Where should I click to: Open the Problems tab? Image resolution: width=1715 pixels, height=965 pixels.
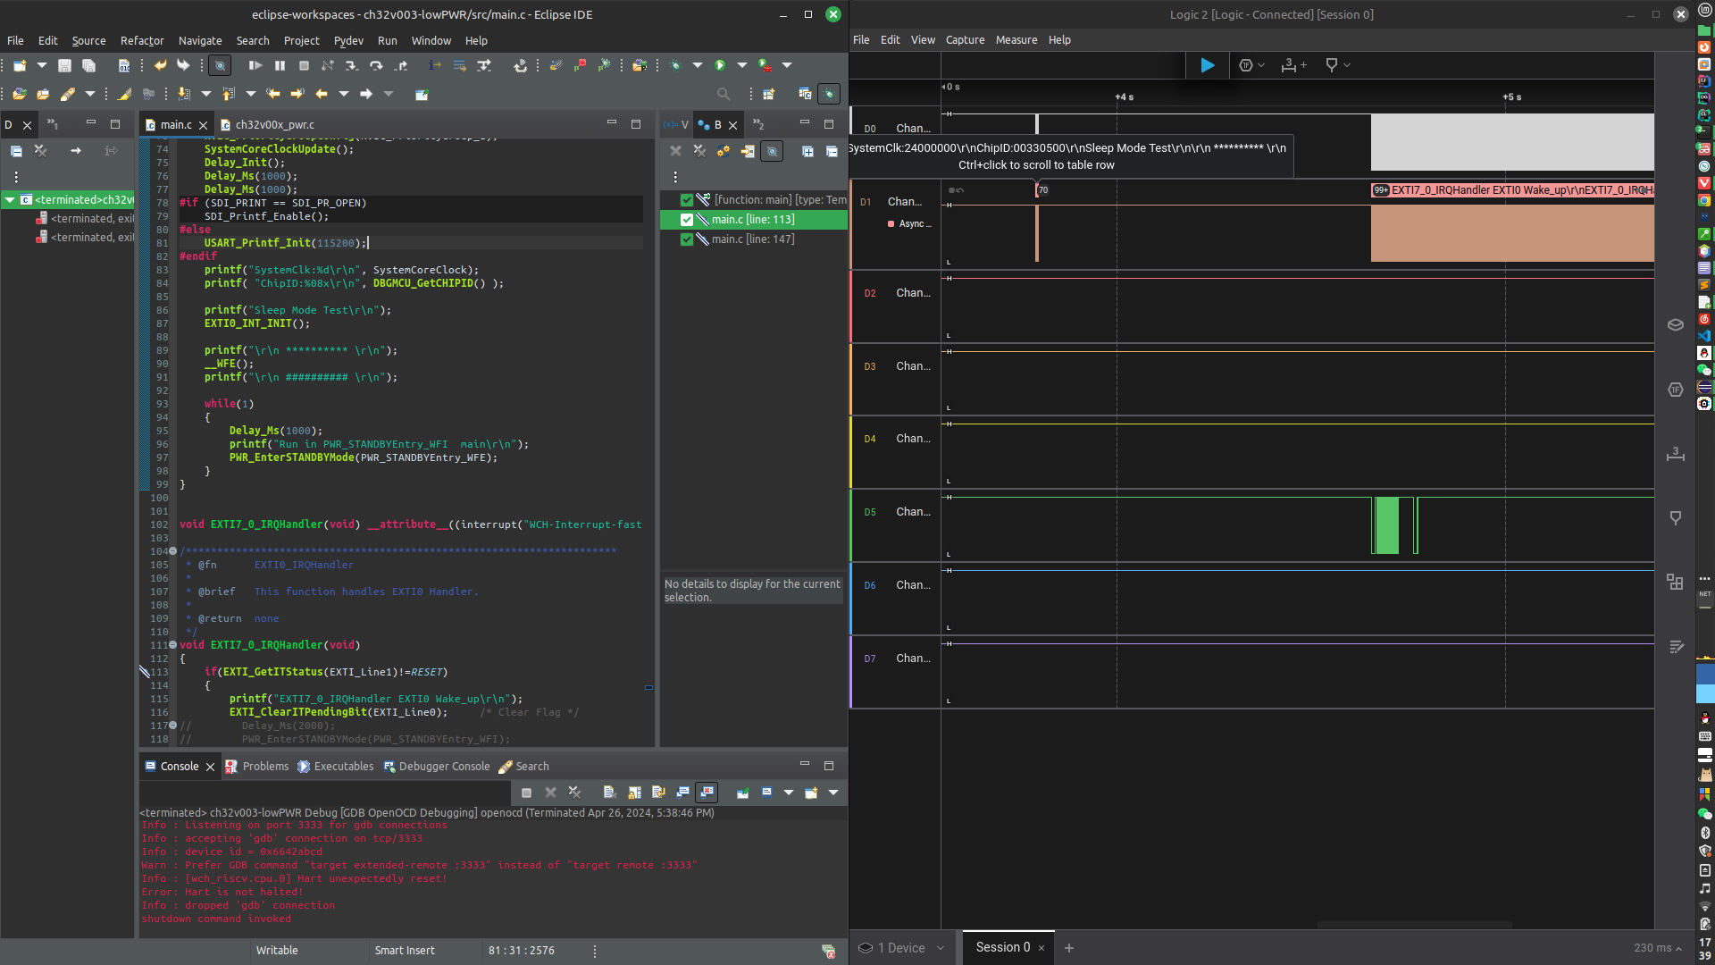coord(257,767)
